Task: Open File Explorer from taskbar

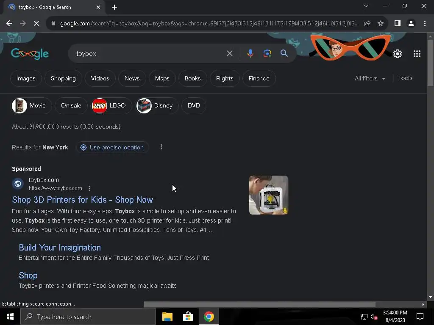Action: [x=167, y=317]
